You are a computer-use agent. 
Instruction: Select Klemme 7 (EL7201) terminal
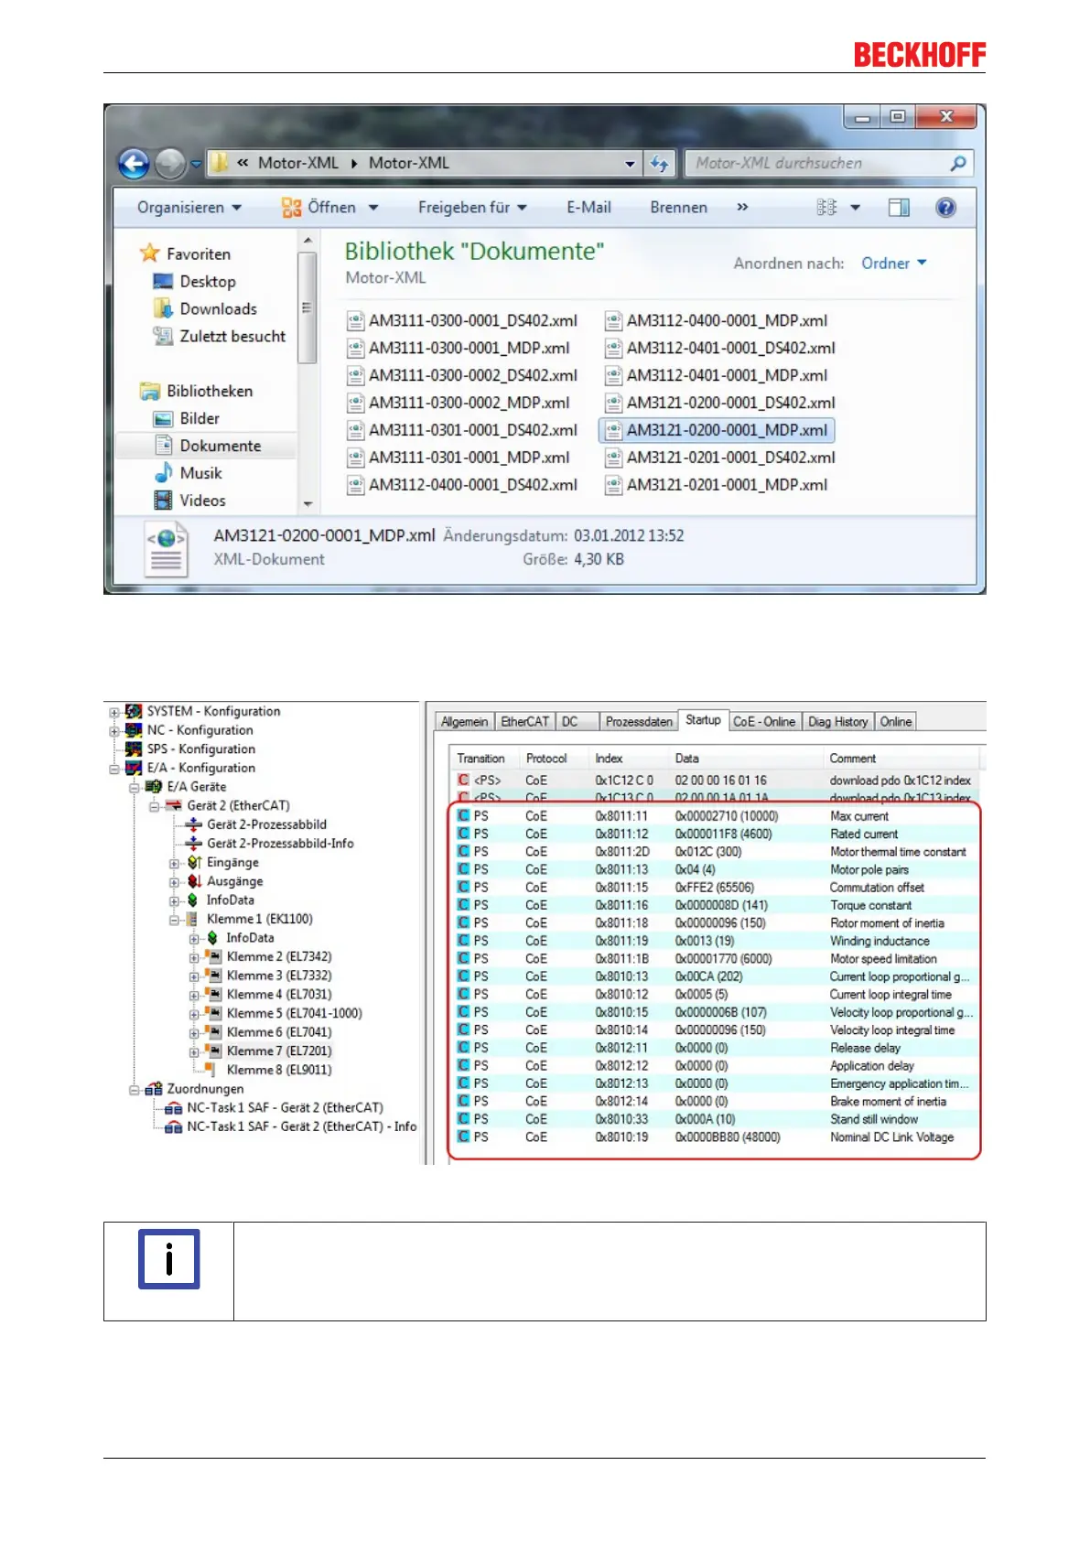(x=279, y=1051)
